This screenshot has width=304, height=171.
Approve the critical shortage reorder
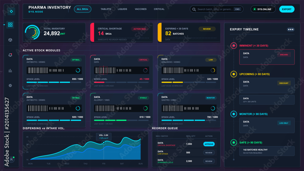coord(209,144)
